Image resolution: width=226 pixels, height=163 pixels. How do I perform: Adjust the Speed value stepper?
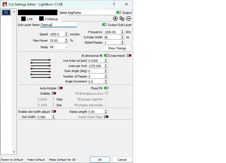[66, 34]
